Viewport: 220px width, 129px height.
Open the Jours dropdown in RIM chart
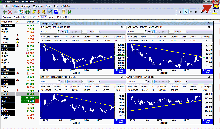click(100, 82)
